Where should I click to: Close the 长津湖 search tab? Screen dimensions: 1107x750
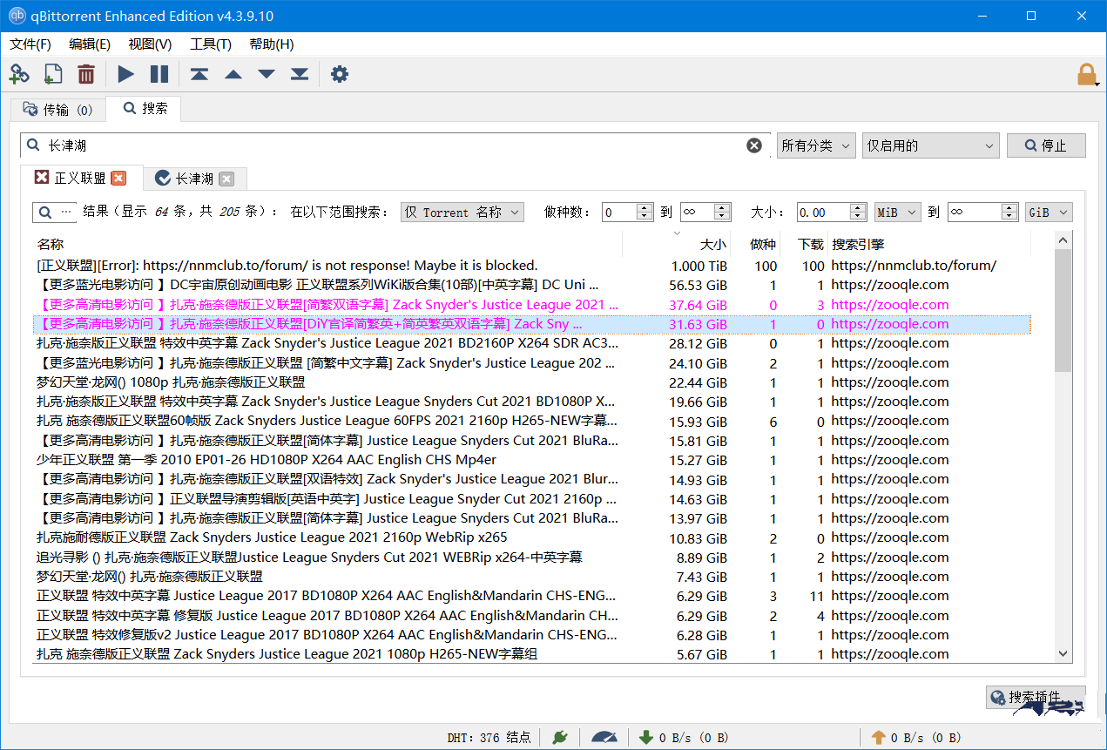pos(226,179)
